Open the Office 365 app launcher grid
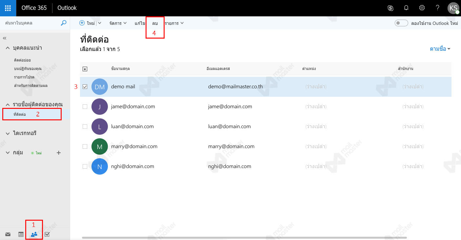Viewport: 461px width, 240px height. coord(8,8)
